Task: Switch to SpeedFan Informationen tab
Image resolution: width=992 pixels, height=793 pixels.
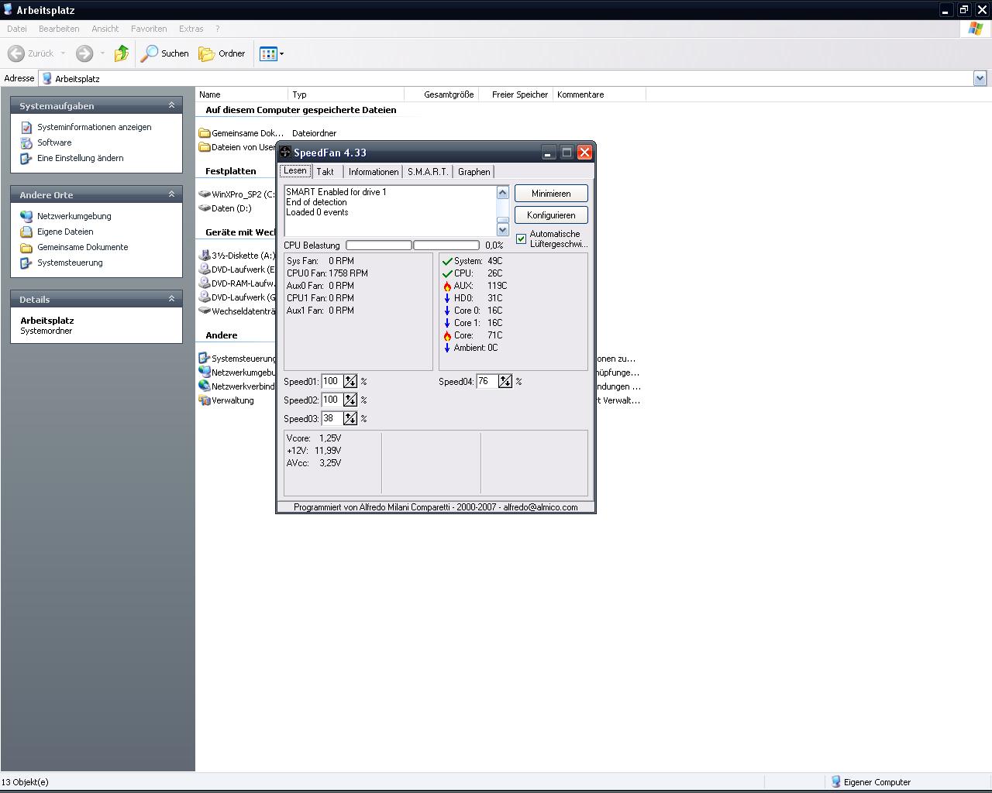Action: pos(374,172)
